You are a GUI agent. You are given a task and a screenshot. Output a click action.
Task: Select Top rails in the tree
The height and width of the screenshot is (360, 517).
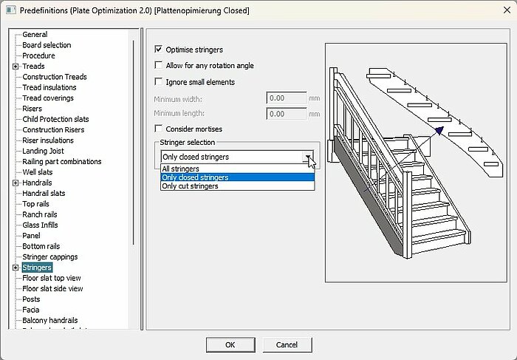click(x=35, y=204)
